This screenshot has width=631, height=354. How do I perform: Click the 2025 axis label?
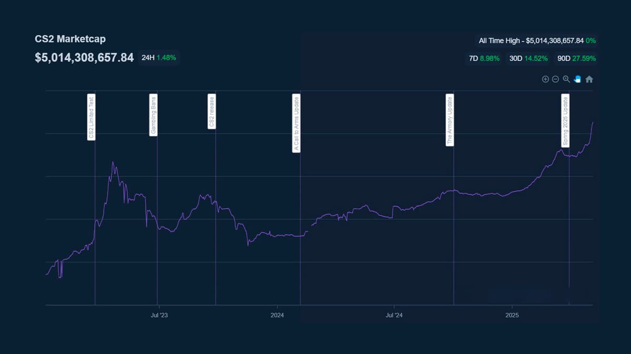point(512,315)
